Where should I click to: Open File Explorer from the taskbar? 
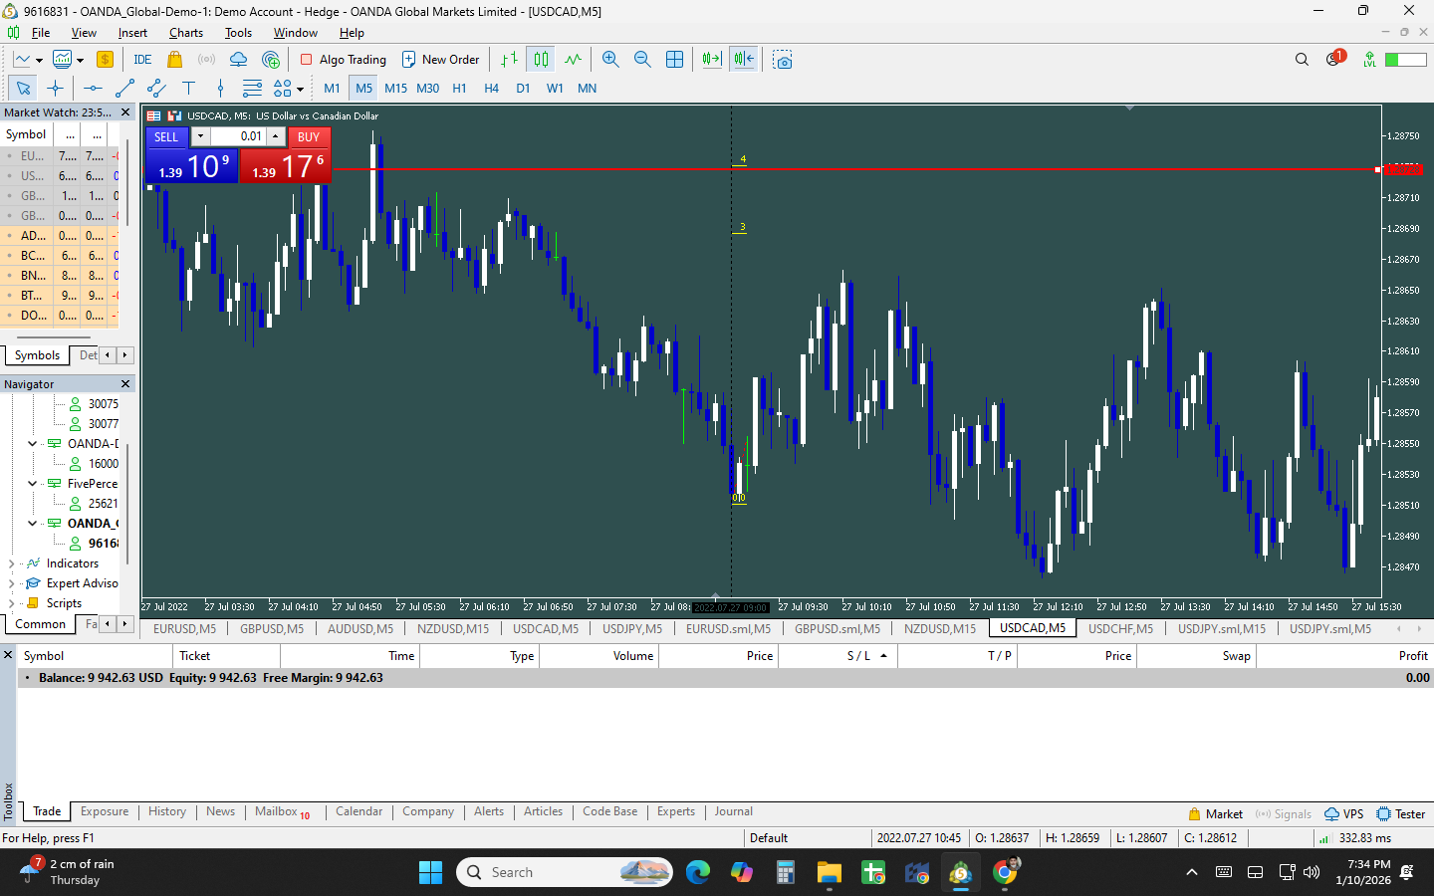(829, 873)
